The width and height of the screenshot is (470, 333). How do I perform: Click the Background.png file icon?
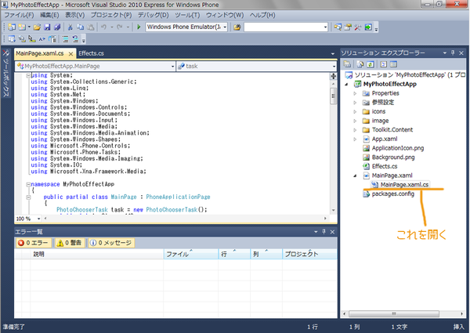pos(365,157)
